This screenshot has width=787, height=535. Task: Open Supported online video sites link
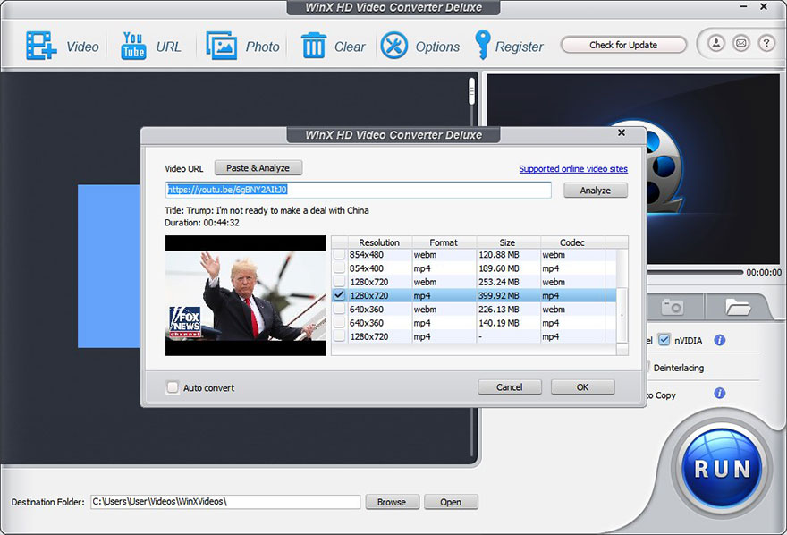click(x=573, y=168)
